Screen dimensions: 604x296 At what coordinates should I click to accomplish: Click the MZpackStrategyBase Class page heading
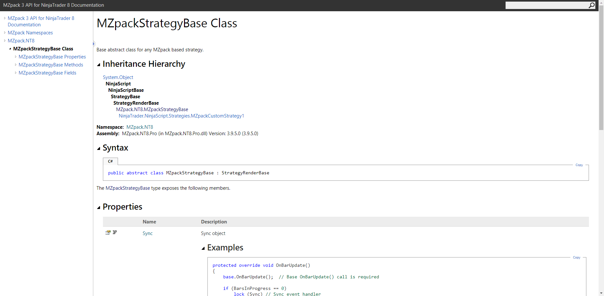pos(167,23)
